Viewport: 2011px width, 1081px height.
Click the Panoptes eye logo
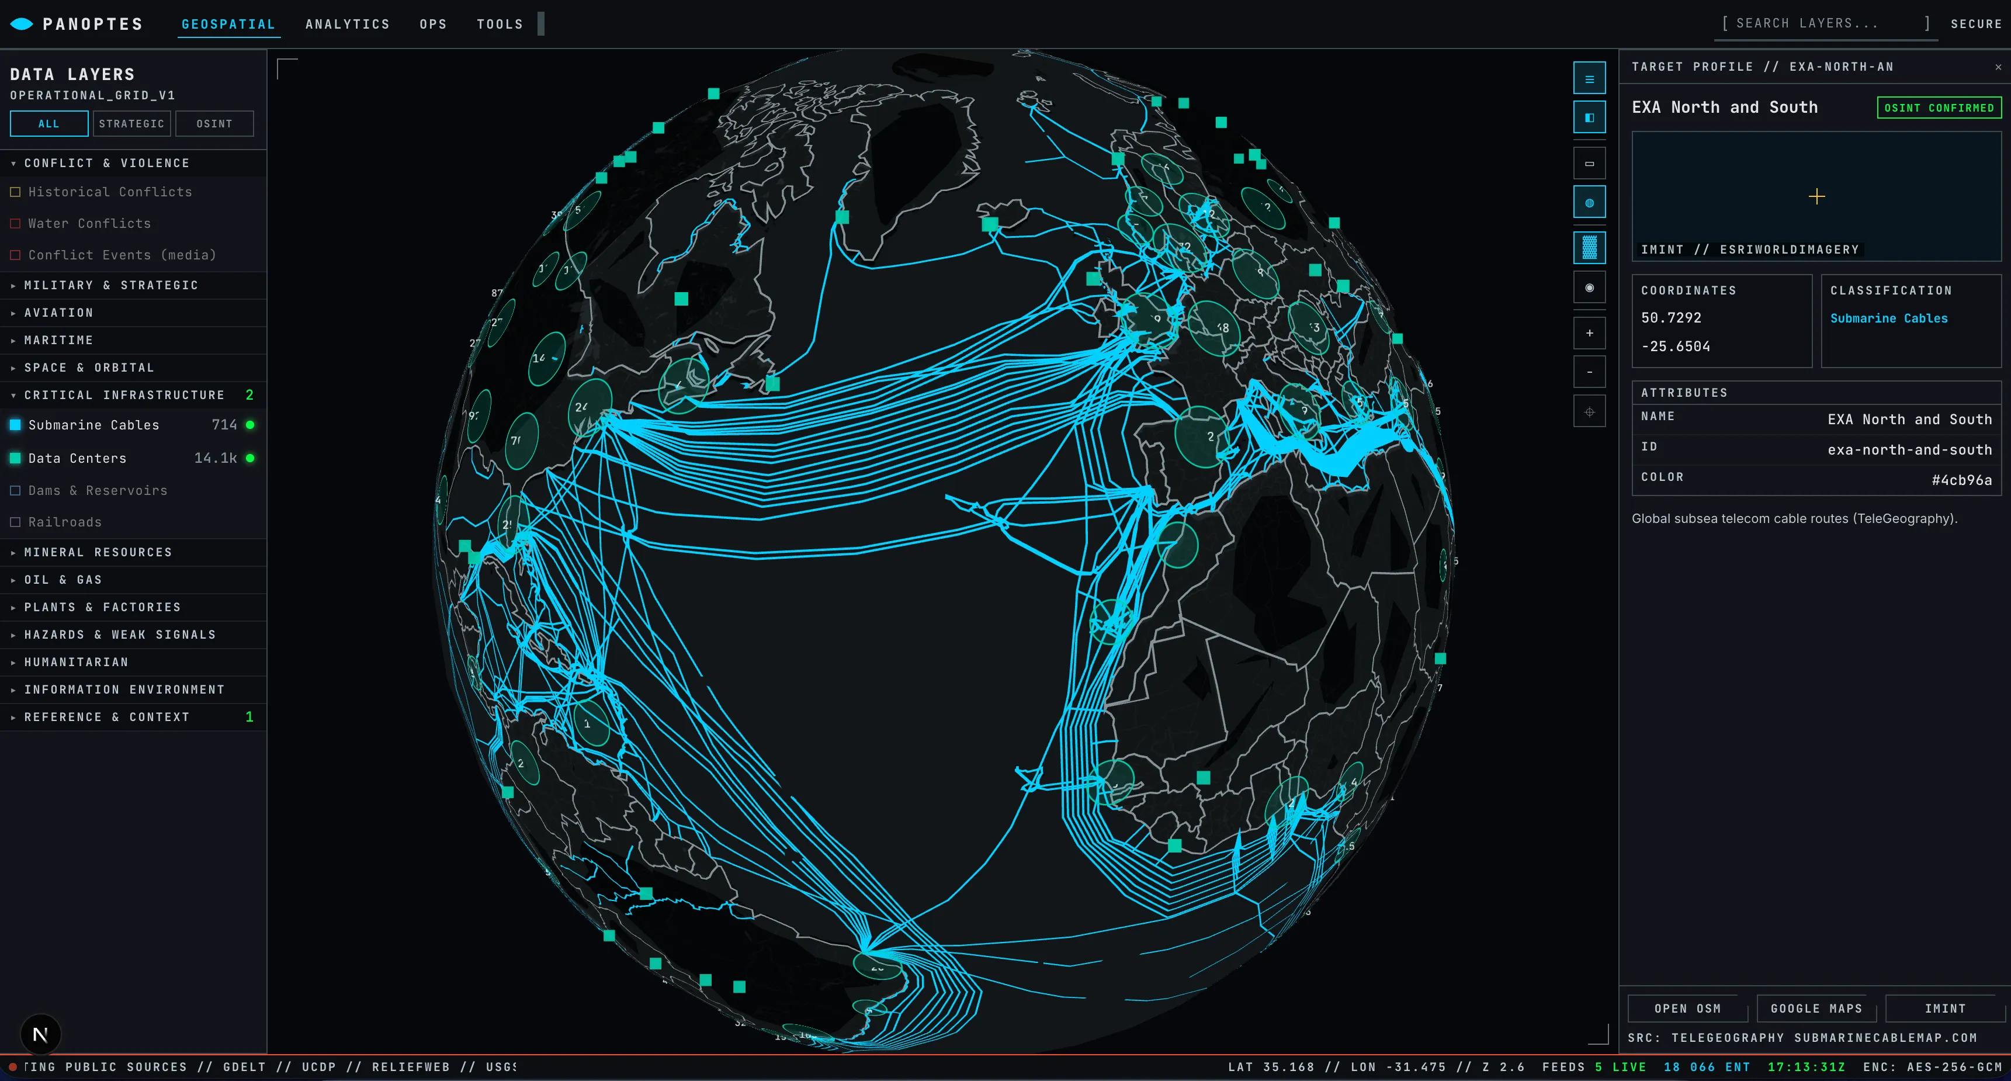21,24
